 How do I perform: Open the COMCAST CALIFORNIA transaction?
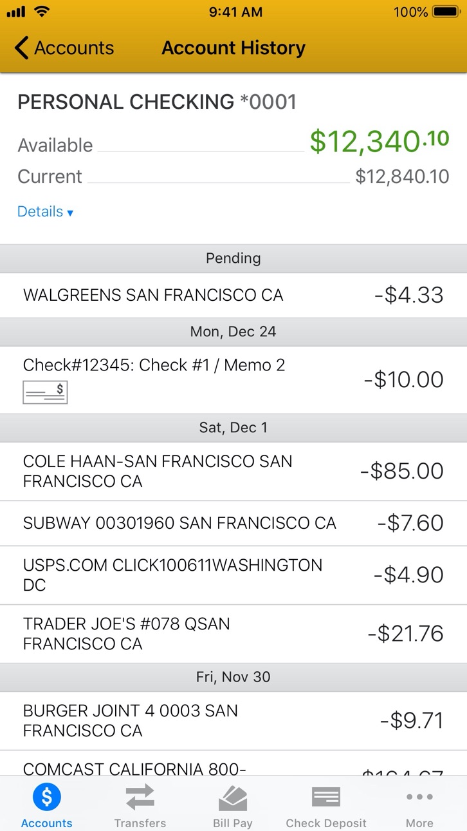click(x=233, y=763)
